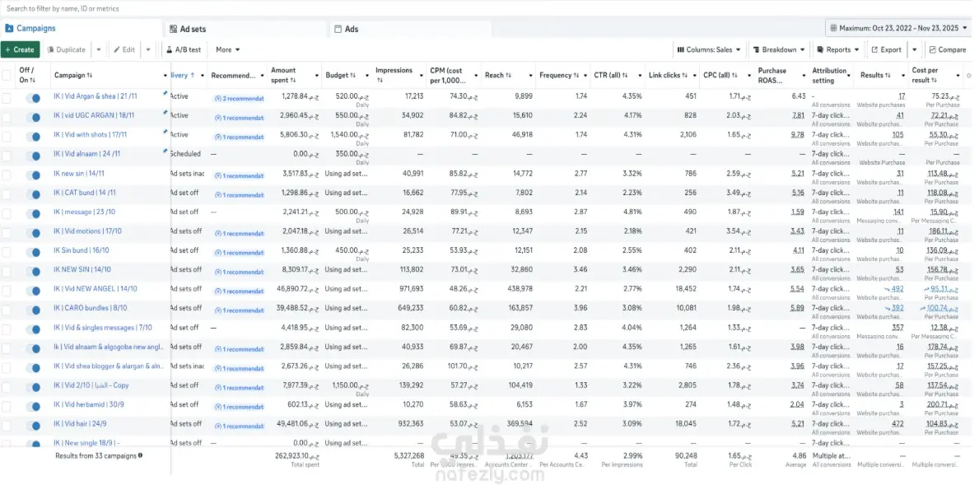Click the Edit pencil button
Viewport: 979px width, 485px height.
pos(124,50)
